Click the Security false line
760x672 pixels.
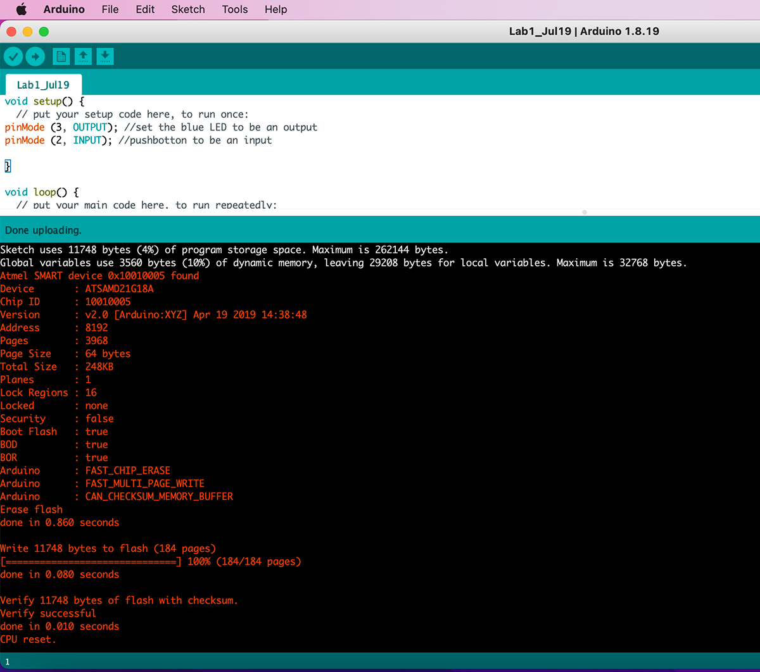[x=57, y=418]
